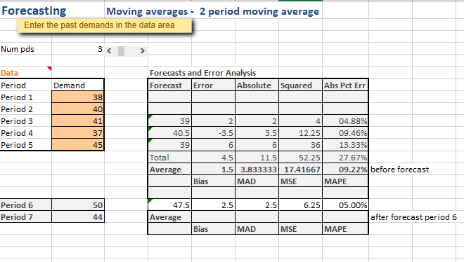Select the error cell -3.5

(213, 133)
